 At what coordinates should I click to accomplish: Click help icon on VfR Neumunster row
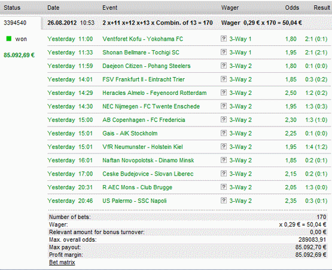[x=224, y=147]
